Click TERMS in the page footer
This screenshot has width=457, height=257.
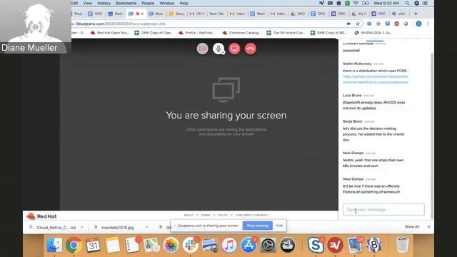click(206, 215)
